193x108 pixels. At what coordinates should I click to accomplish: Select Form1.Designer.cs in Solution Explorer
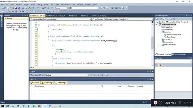pos(174,35)
